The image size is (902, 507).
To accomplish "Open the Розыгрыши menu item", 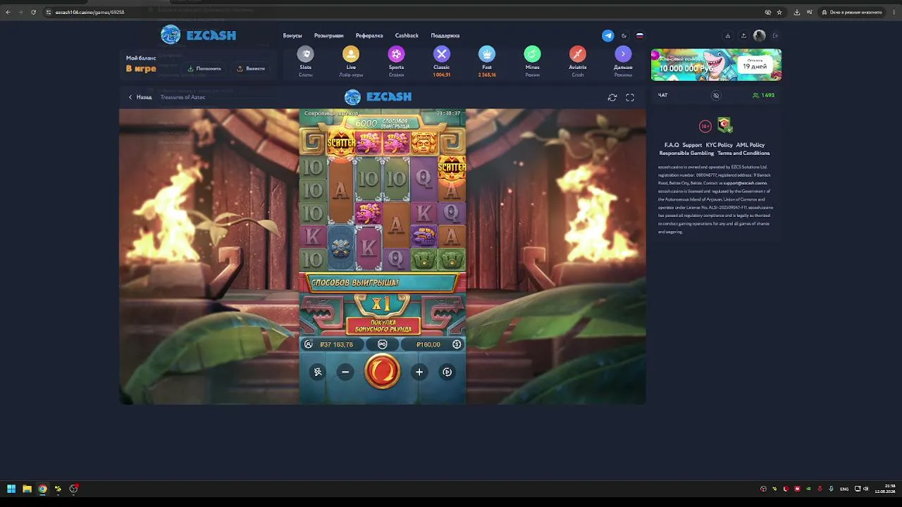I will (x=329, y=35).
